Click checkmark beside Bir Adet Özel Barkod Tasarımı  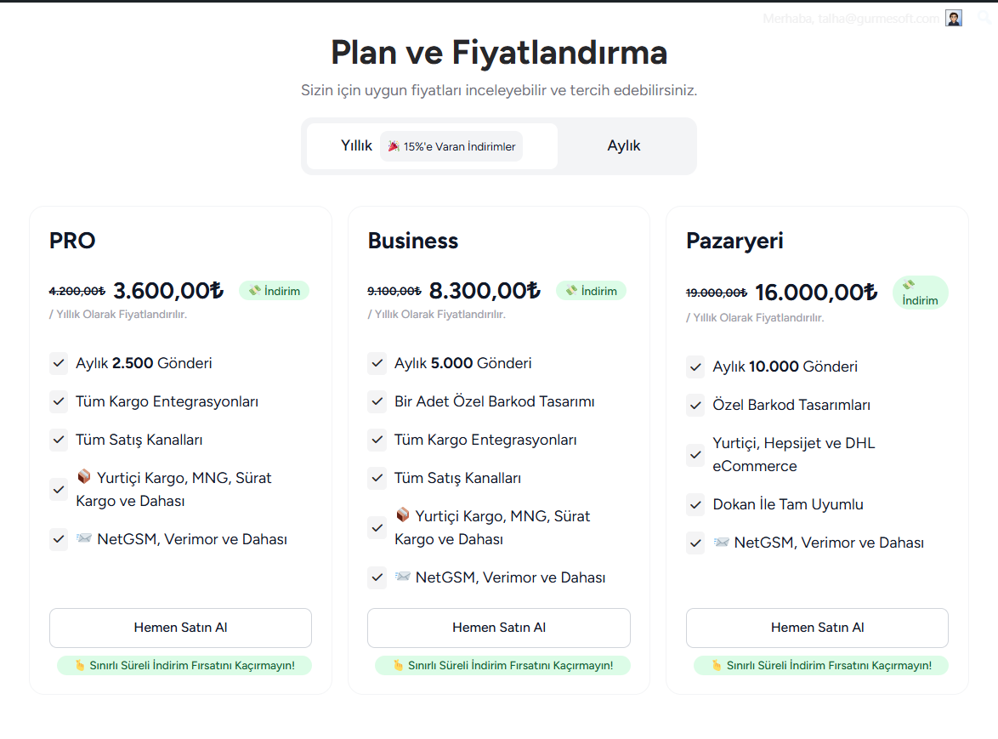(377, 401)
